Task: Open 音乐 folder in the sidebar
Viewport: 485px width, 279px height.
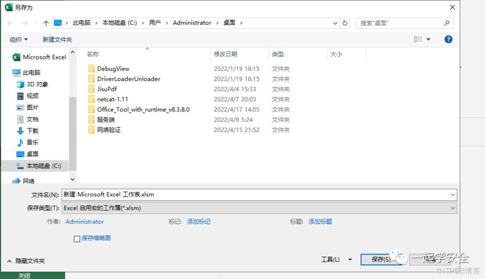Action: (28, 142)
